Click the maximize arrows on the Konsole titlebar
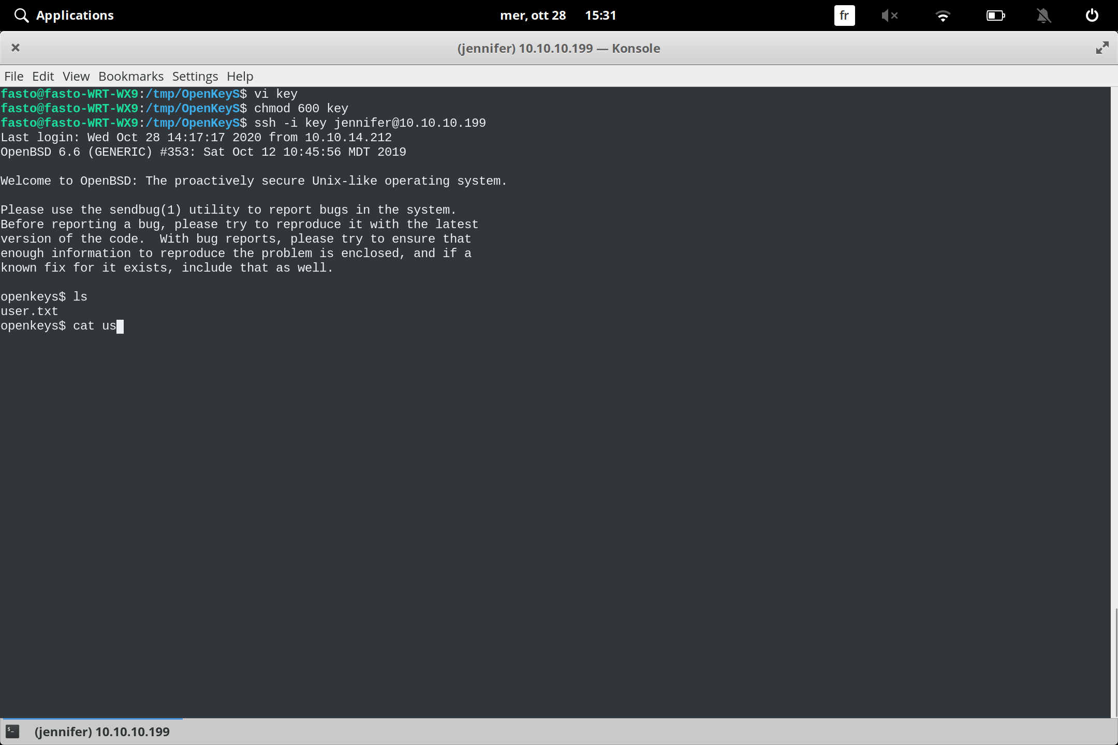 click(x=1102, y=48)
